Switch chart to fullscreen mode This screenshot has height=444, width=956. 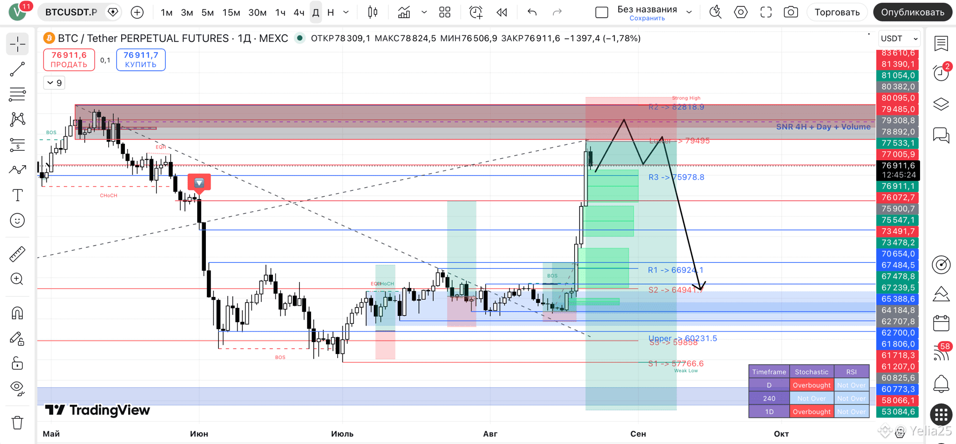tap(766, 12)
